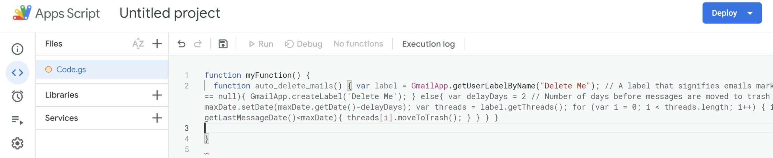Switch to the Editor code icon
This screenshot has height=158, width=773.
[17, 73]
